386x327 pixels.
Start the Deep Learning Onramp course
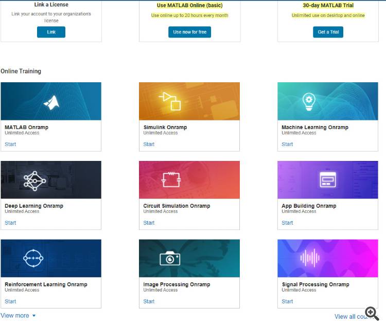10,223
